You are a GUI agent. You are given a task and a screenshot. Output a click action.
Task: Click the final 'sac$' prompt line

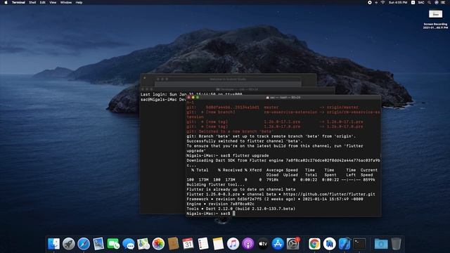point(211,214)
